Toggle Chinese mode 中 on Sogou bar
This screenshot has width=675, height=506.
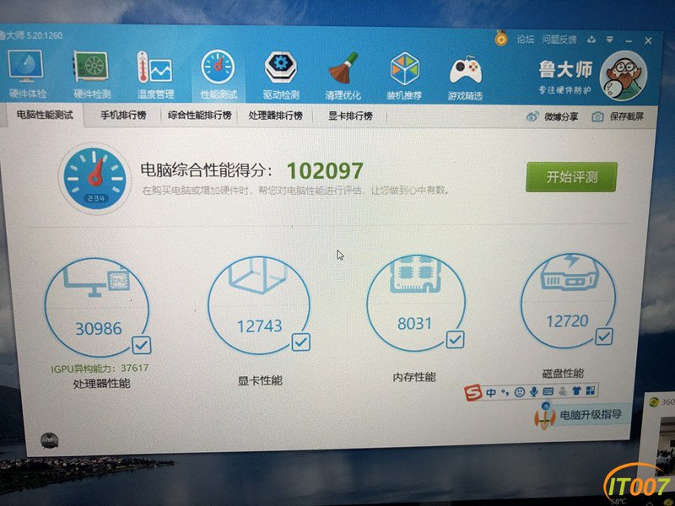point(491,392)
